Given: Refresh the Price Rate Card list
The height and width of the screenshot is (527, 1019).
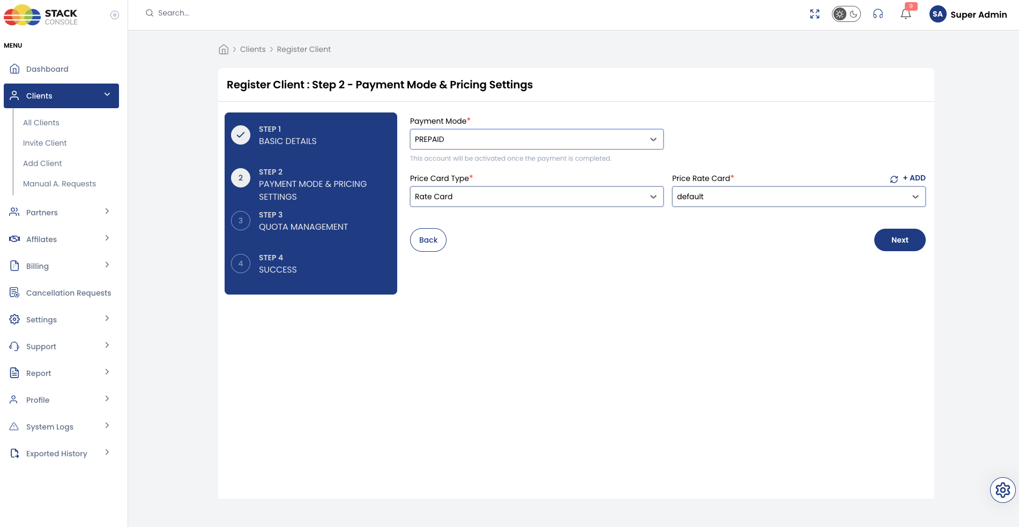Looking at the screenshot, I should pos(894,179).
